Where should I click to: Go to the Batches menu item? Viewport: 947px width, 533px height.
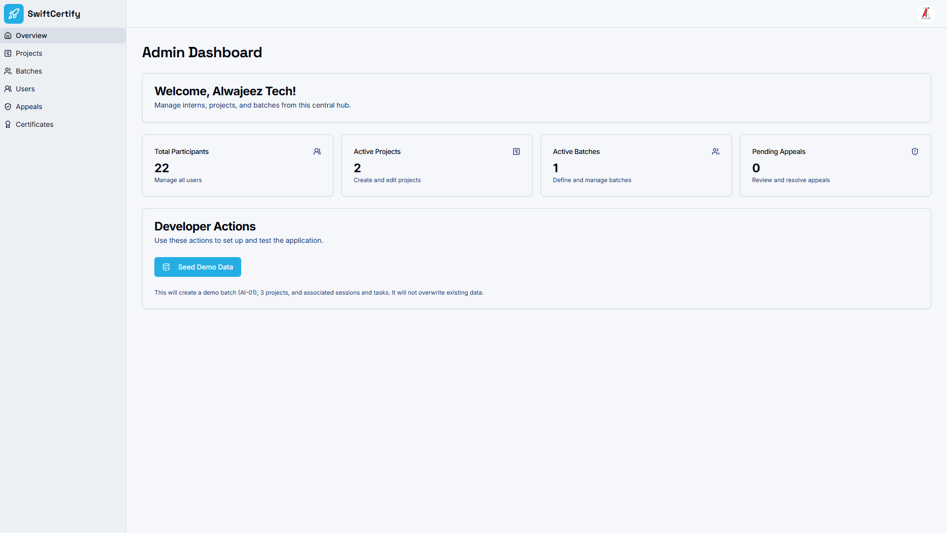tap(29, 71)
